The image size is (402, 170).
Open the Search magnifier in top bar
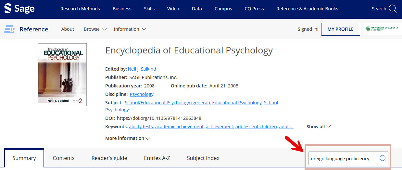393,9
